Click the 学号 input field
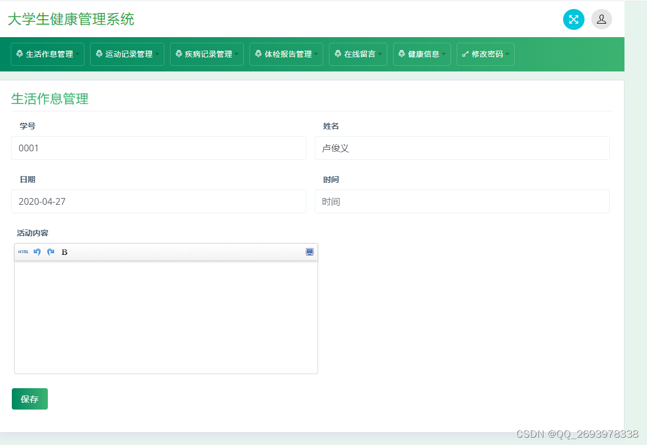Screen dimensions: 647x445 click(x=159, y=148)
